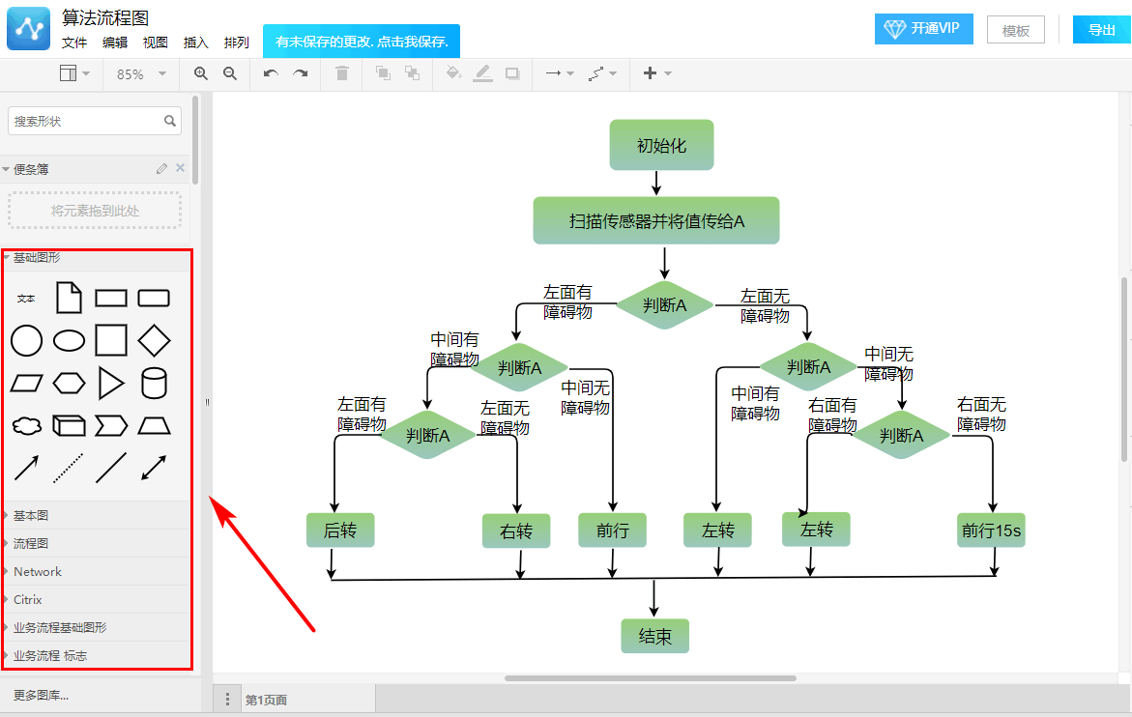1132x717 pixels.
Task: Select the cylinder shape in the shape library
Action: click(x=154, y=384)
